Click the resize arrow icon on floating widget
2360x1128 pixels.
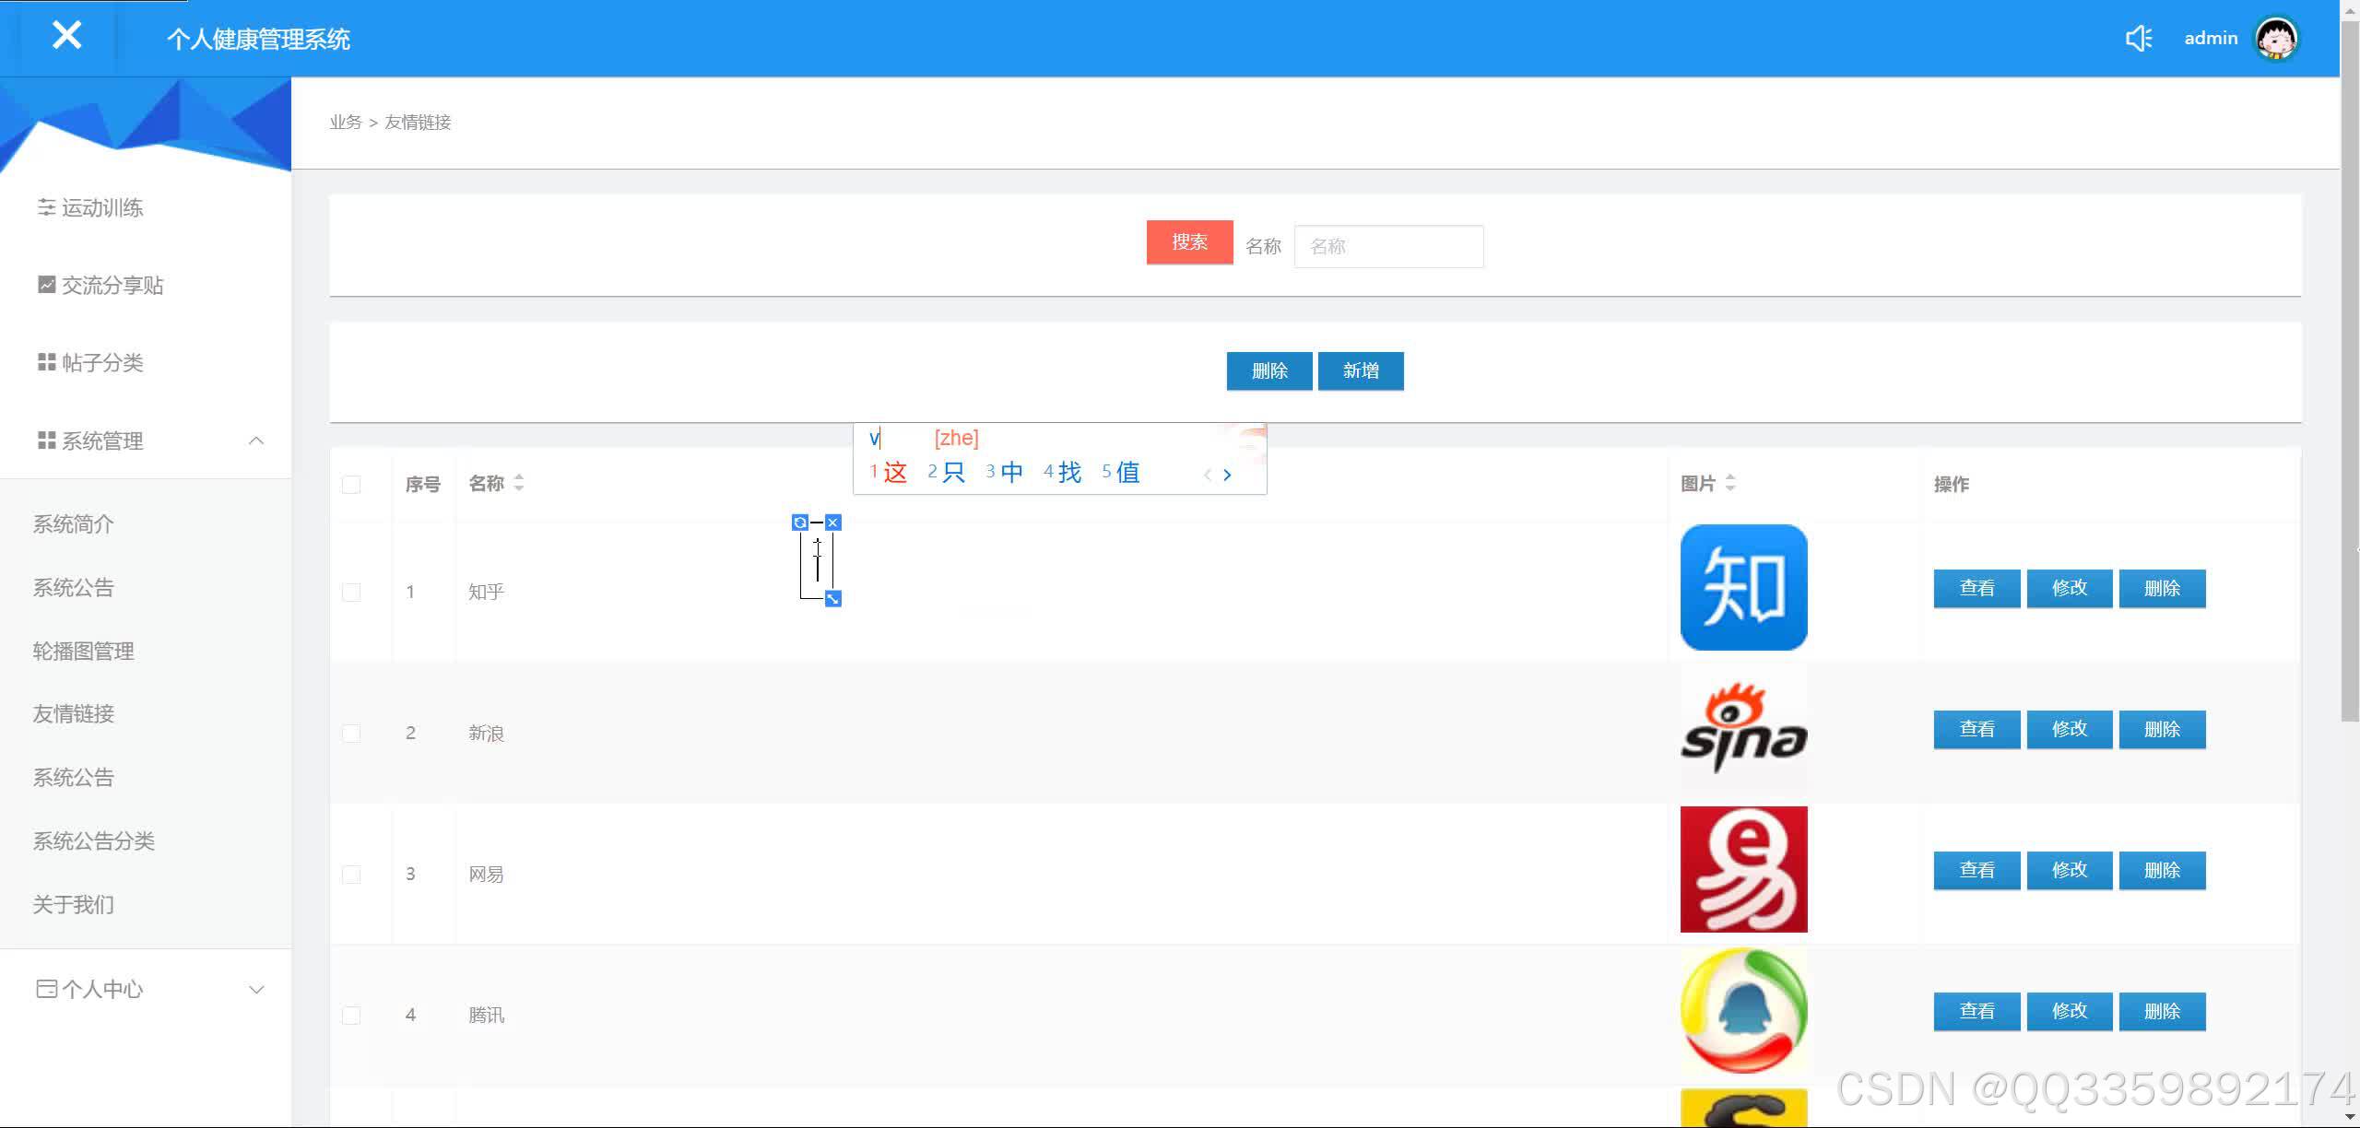click(x=832, y=599)
